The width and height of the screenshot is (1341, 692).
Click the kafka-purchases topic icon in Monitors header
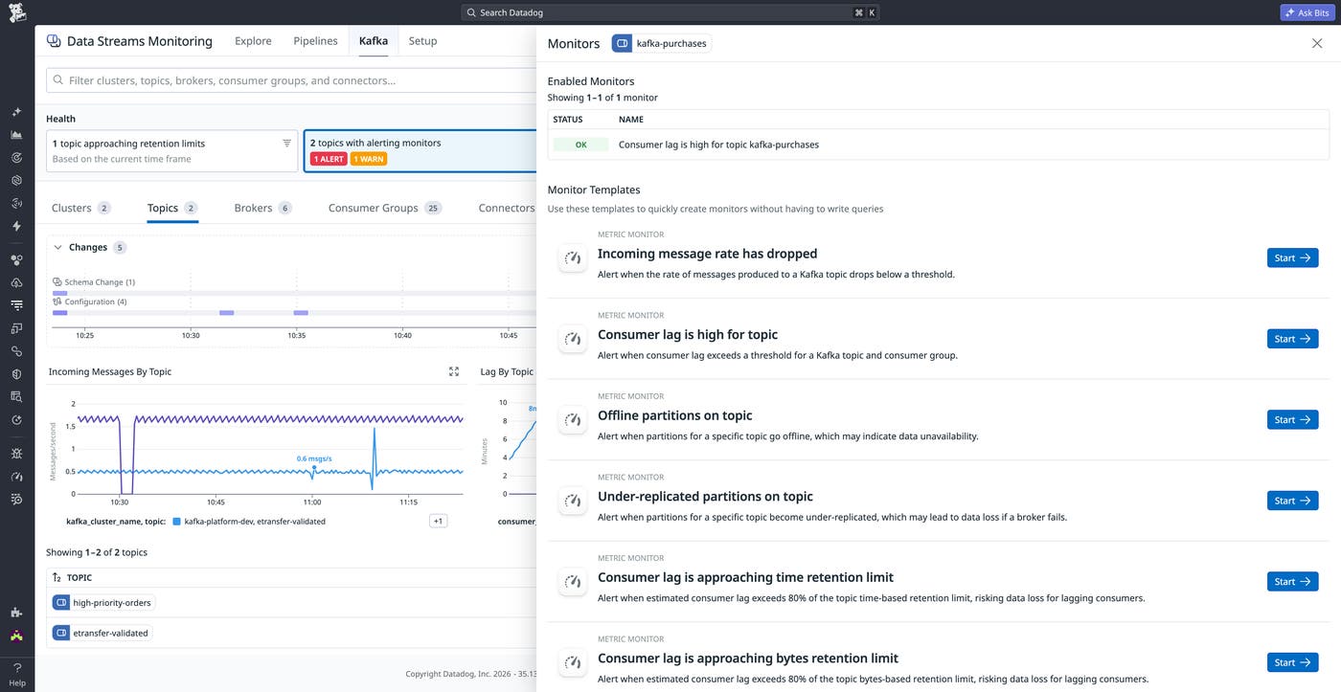[623, 43]
